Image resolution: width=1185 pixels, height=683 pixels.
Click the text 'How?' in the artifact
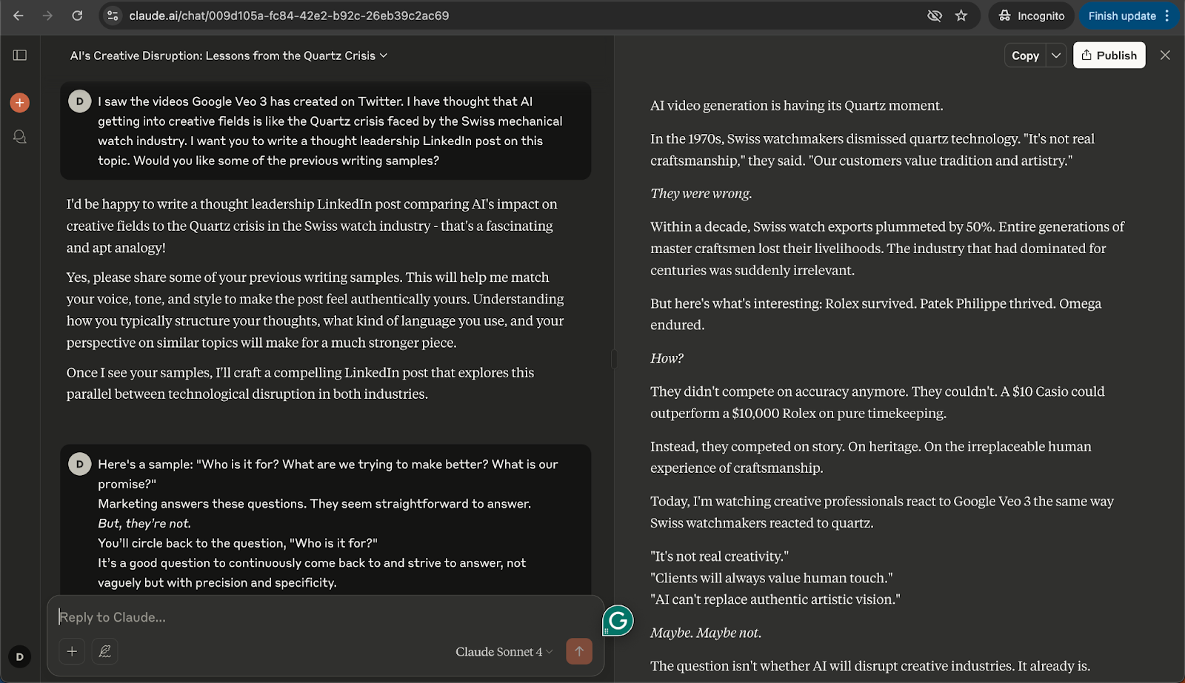tap(667, 358)
